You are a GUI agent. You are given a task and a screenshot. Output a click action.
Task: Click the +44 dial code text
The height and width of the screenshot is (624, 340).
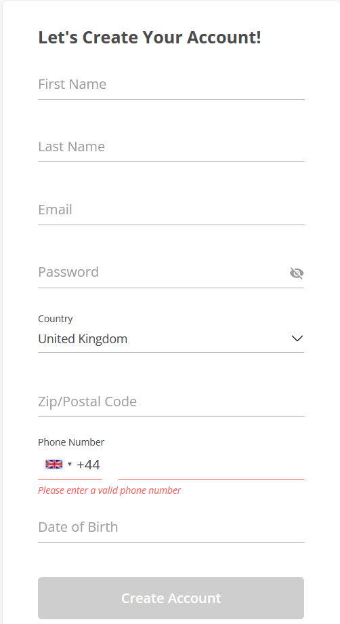coord(88,465)
